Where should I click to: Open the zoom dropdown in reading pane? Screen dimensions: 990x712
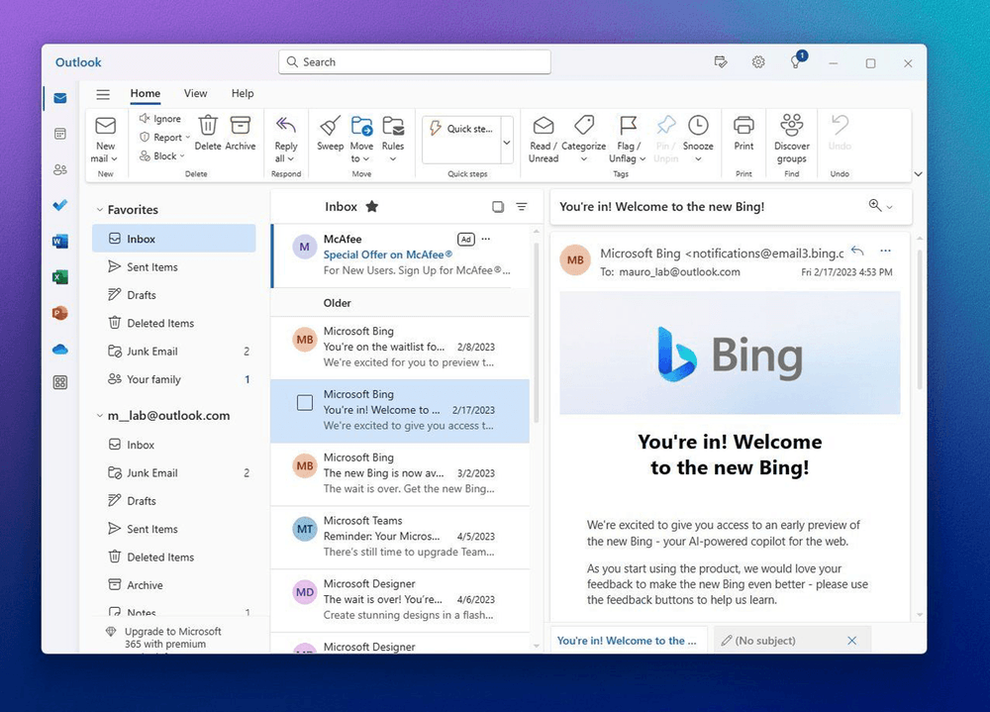click(880, 206)
